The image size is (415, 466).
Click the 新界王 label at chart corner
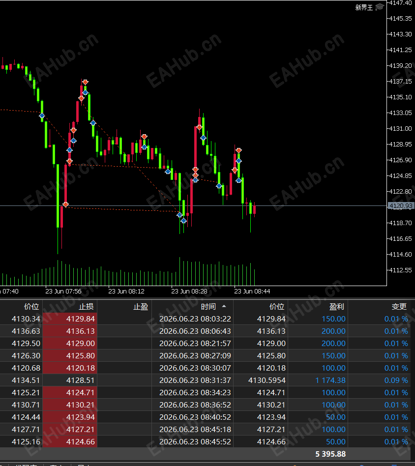pos(364,7)
